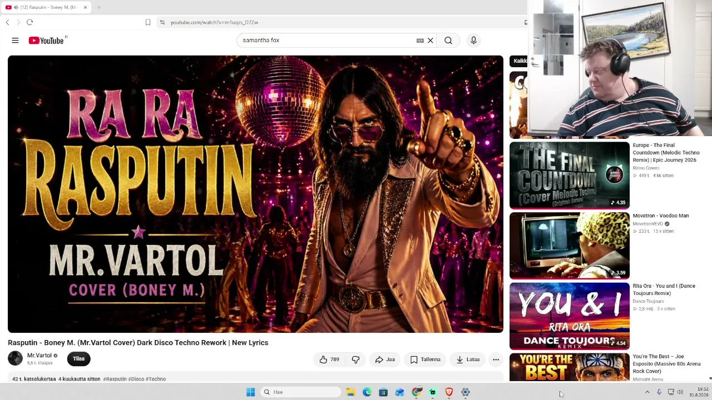The width and height of the screenshot is (712, 400).
Task: Open the green app icon beside Brave
Action: coord(433,392)
